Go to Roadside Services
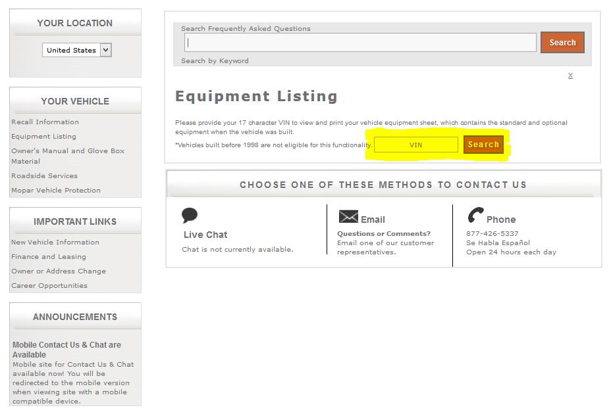 (x=44, y=176)
